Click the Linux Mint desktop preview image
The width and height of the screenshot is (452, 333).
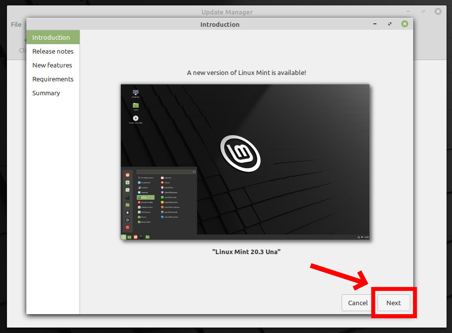pyautogui.click(x=245, y=162)
